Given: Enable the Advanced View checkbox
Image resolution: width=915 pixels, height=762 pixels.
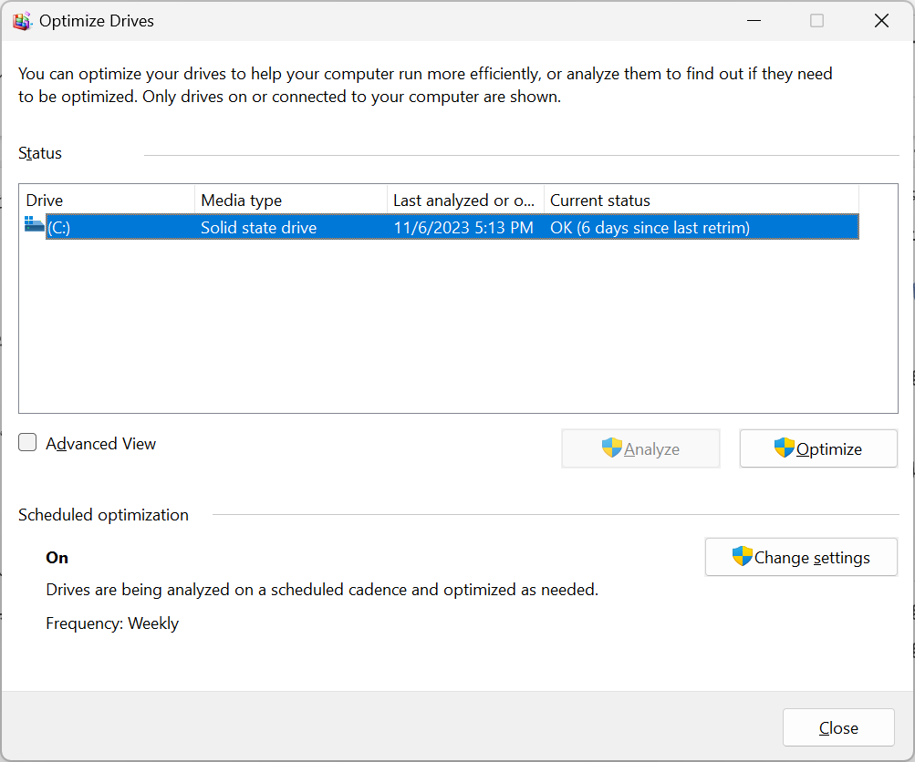Looking at the screenshot, I should tap(27, 442).
